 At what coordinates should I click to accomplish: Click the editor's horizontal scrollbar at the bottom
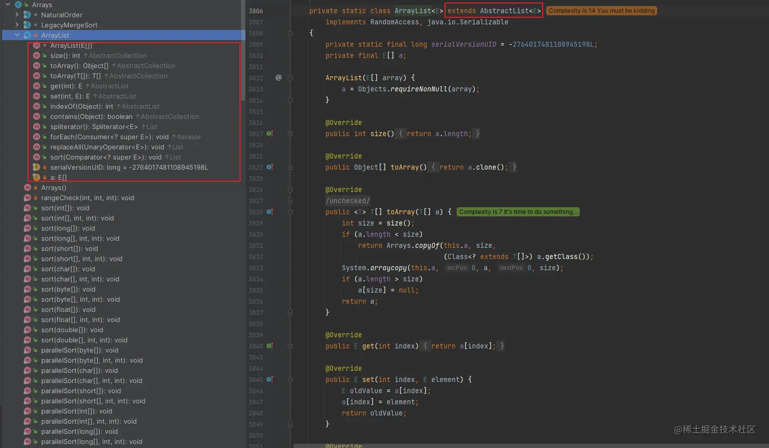[x=531, y=445]
